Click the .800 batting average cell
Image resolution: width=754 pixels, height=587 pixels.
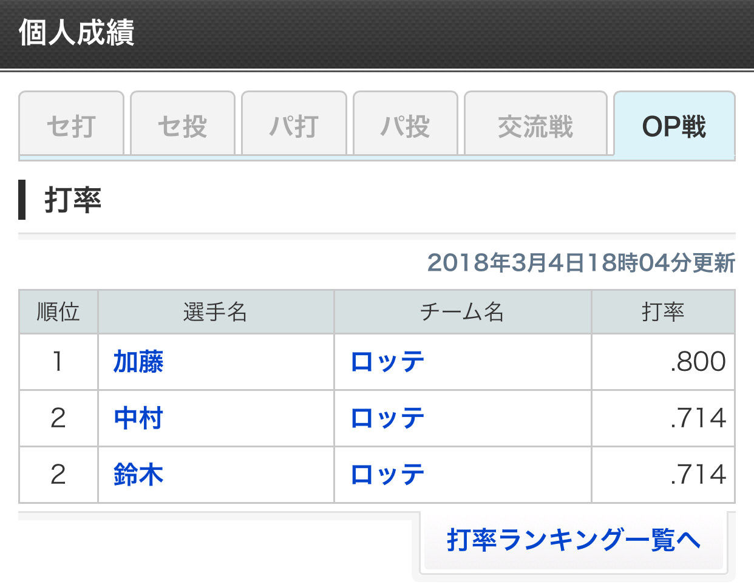tap(698, 362)
